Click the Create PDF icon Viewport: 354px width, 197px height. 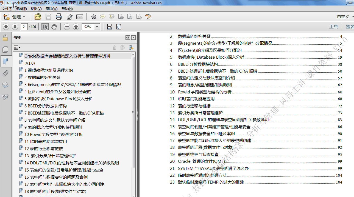click(x=7, y=17)
